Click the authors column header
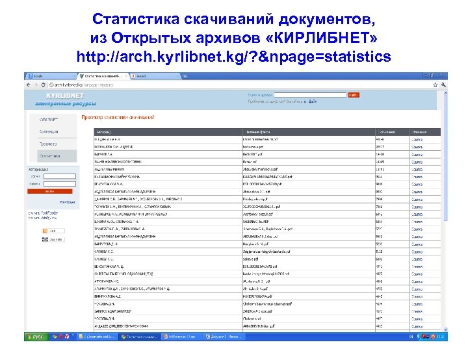Viewport: 468px width, 351px height. click(168, 132)
